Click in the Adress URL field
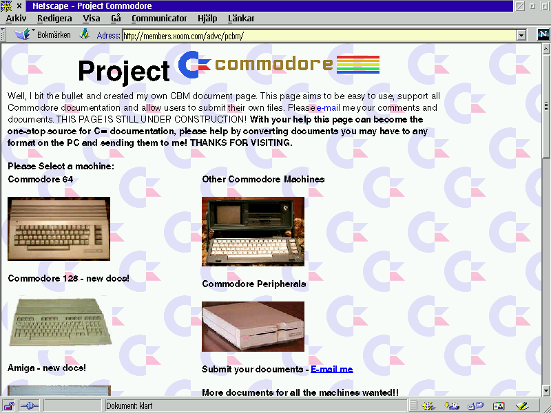The width and height of the screenshot is (551, 413). pyautogui.click(x=317, y=35)
